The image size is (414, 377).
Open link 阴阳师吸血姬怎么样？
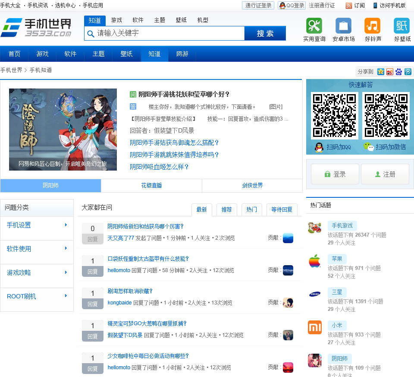[159, 167]
